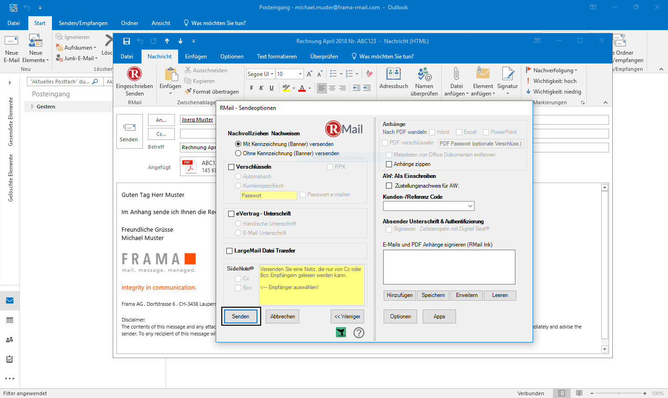Open the Segoe UI font name dropdown
The height and width of the screenshot is (398, 668).
coord(272,74)
